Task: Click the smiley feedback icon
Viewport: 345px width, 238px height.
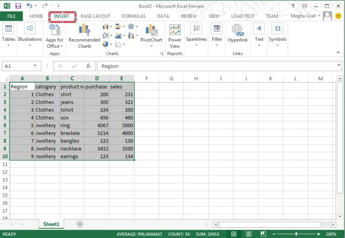Action: (x=339, y=16)
